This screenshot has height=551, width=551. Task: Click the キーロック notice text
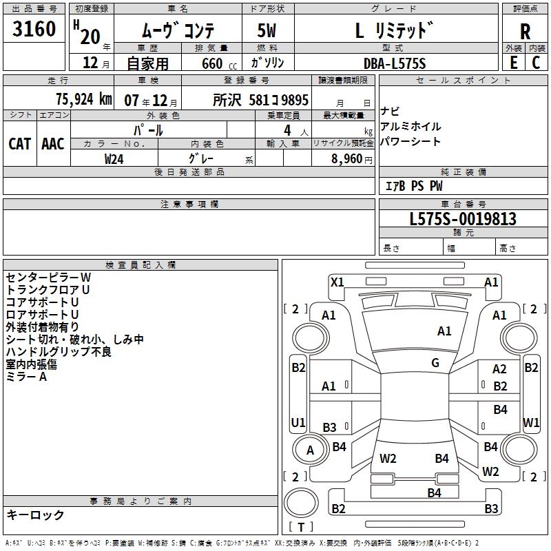[x=36, y=514]
